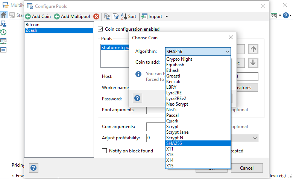Click the Add Multipool toolbar button
Screen dimensions: 293x179
[73, 16]
